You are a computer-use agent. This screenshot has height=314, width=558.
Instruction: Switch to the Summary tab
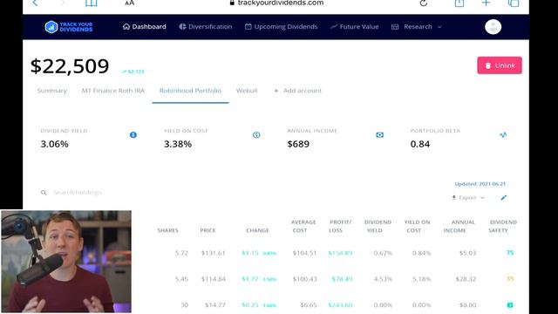click(x=52, y=91)
